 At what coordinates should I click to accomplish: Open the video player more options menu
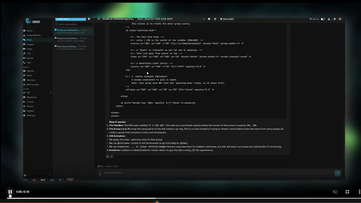[x=359, y=192]
